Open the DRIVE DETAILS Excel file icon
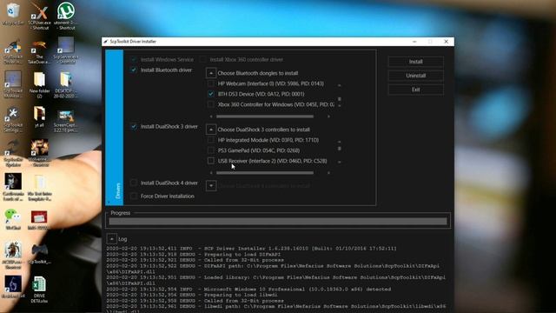 [39, 290]
